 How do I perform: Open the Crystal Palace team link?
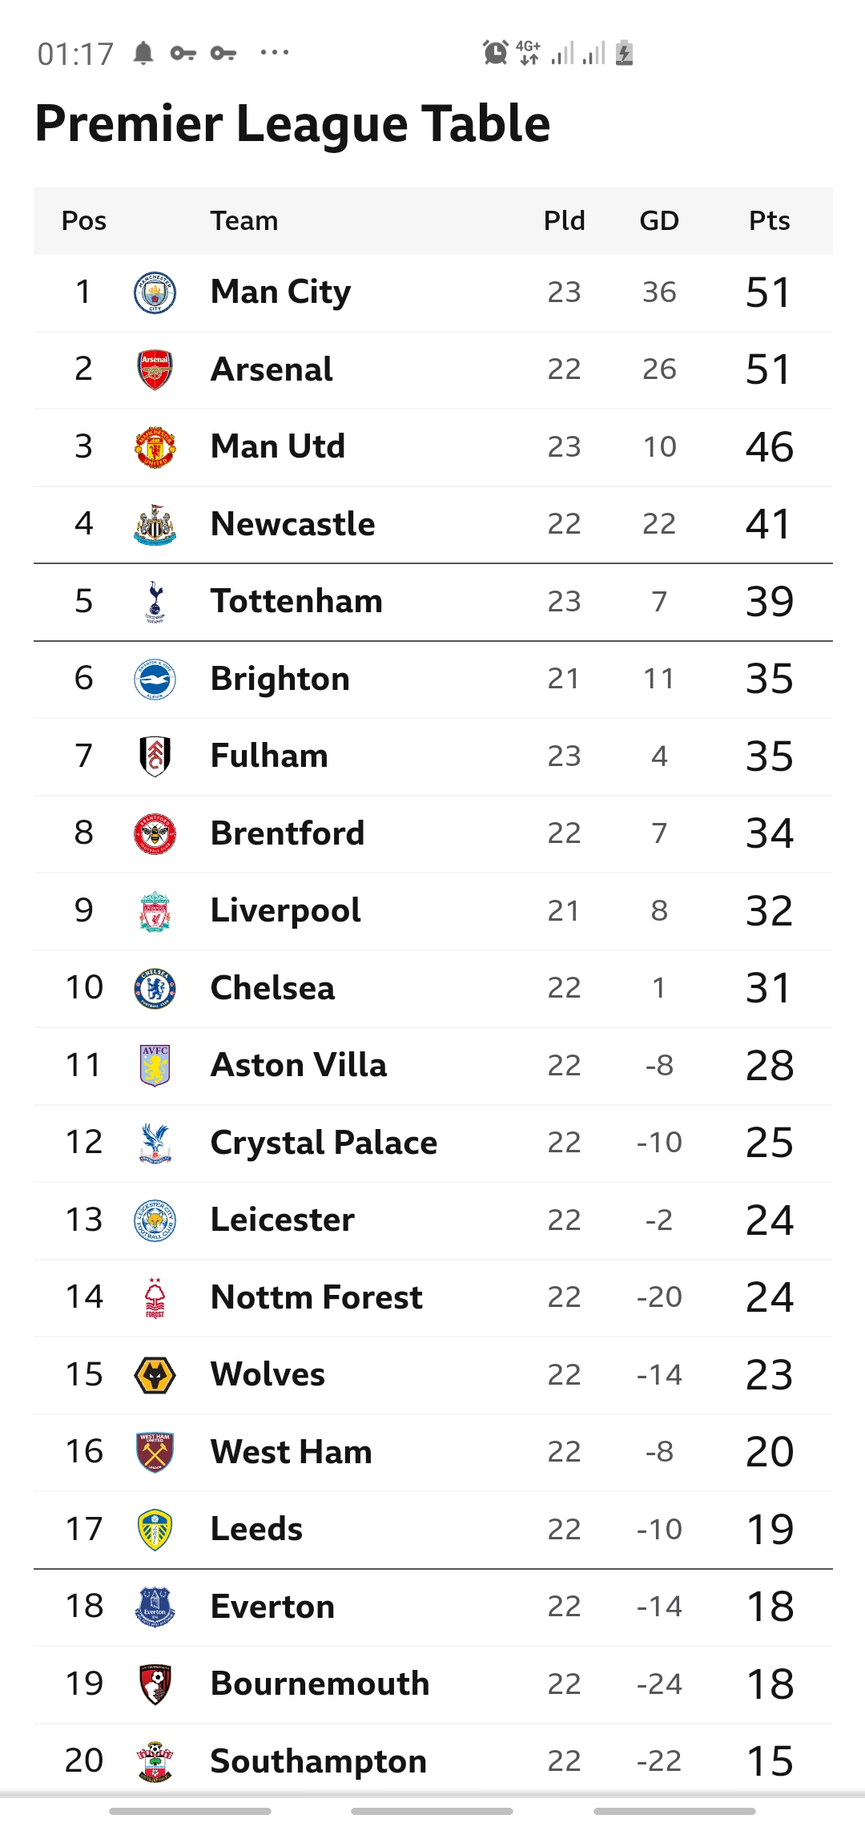point(324,1143)
